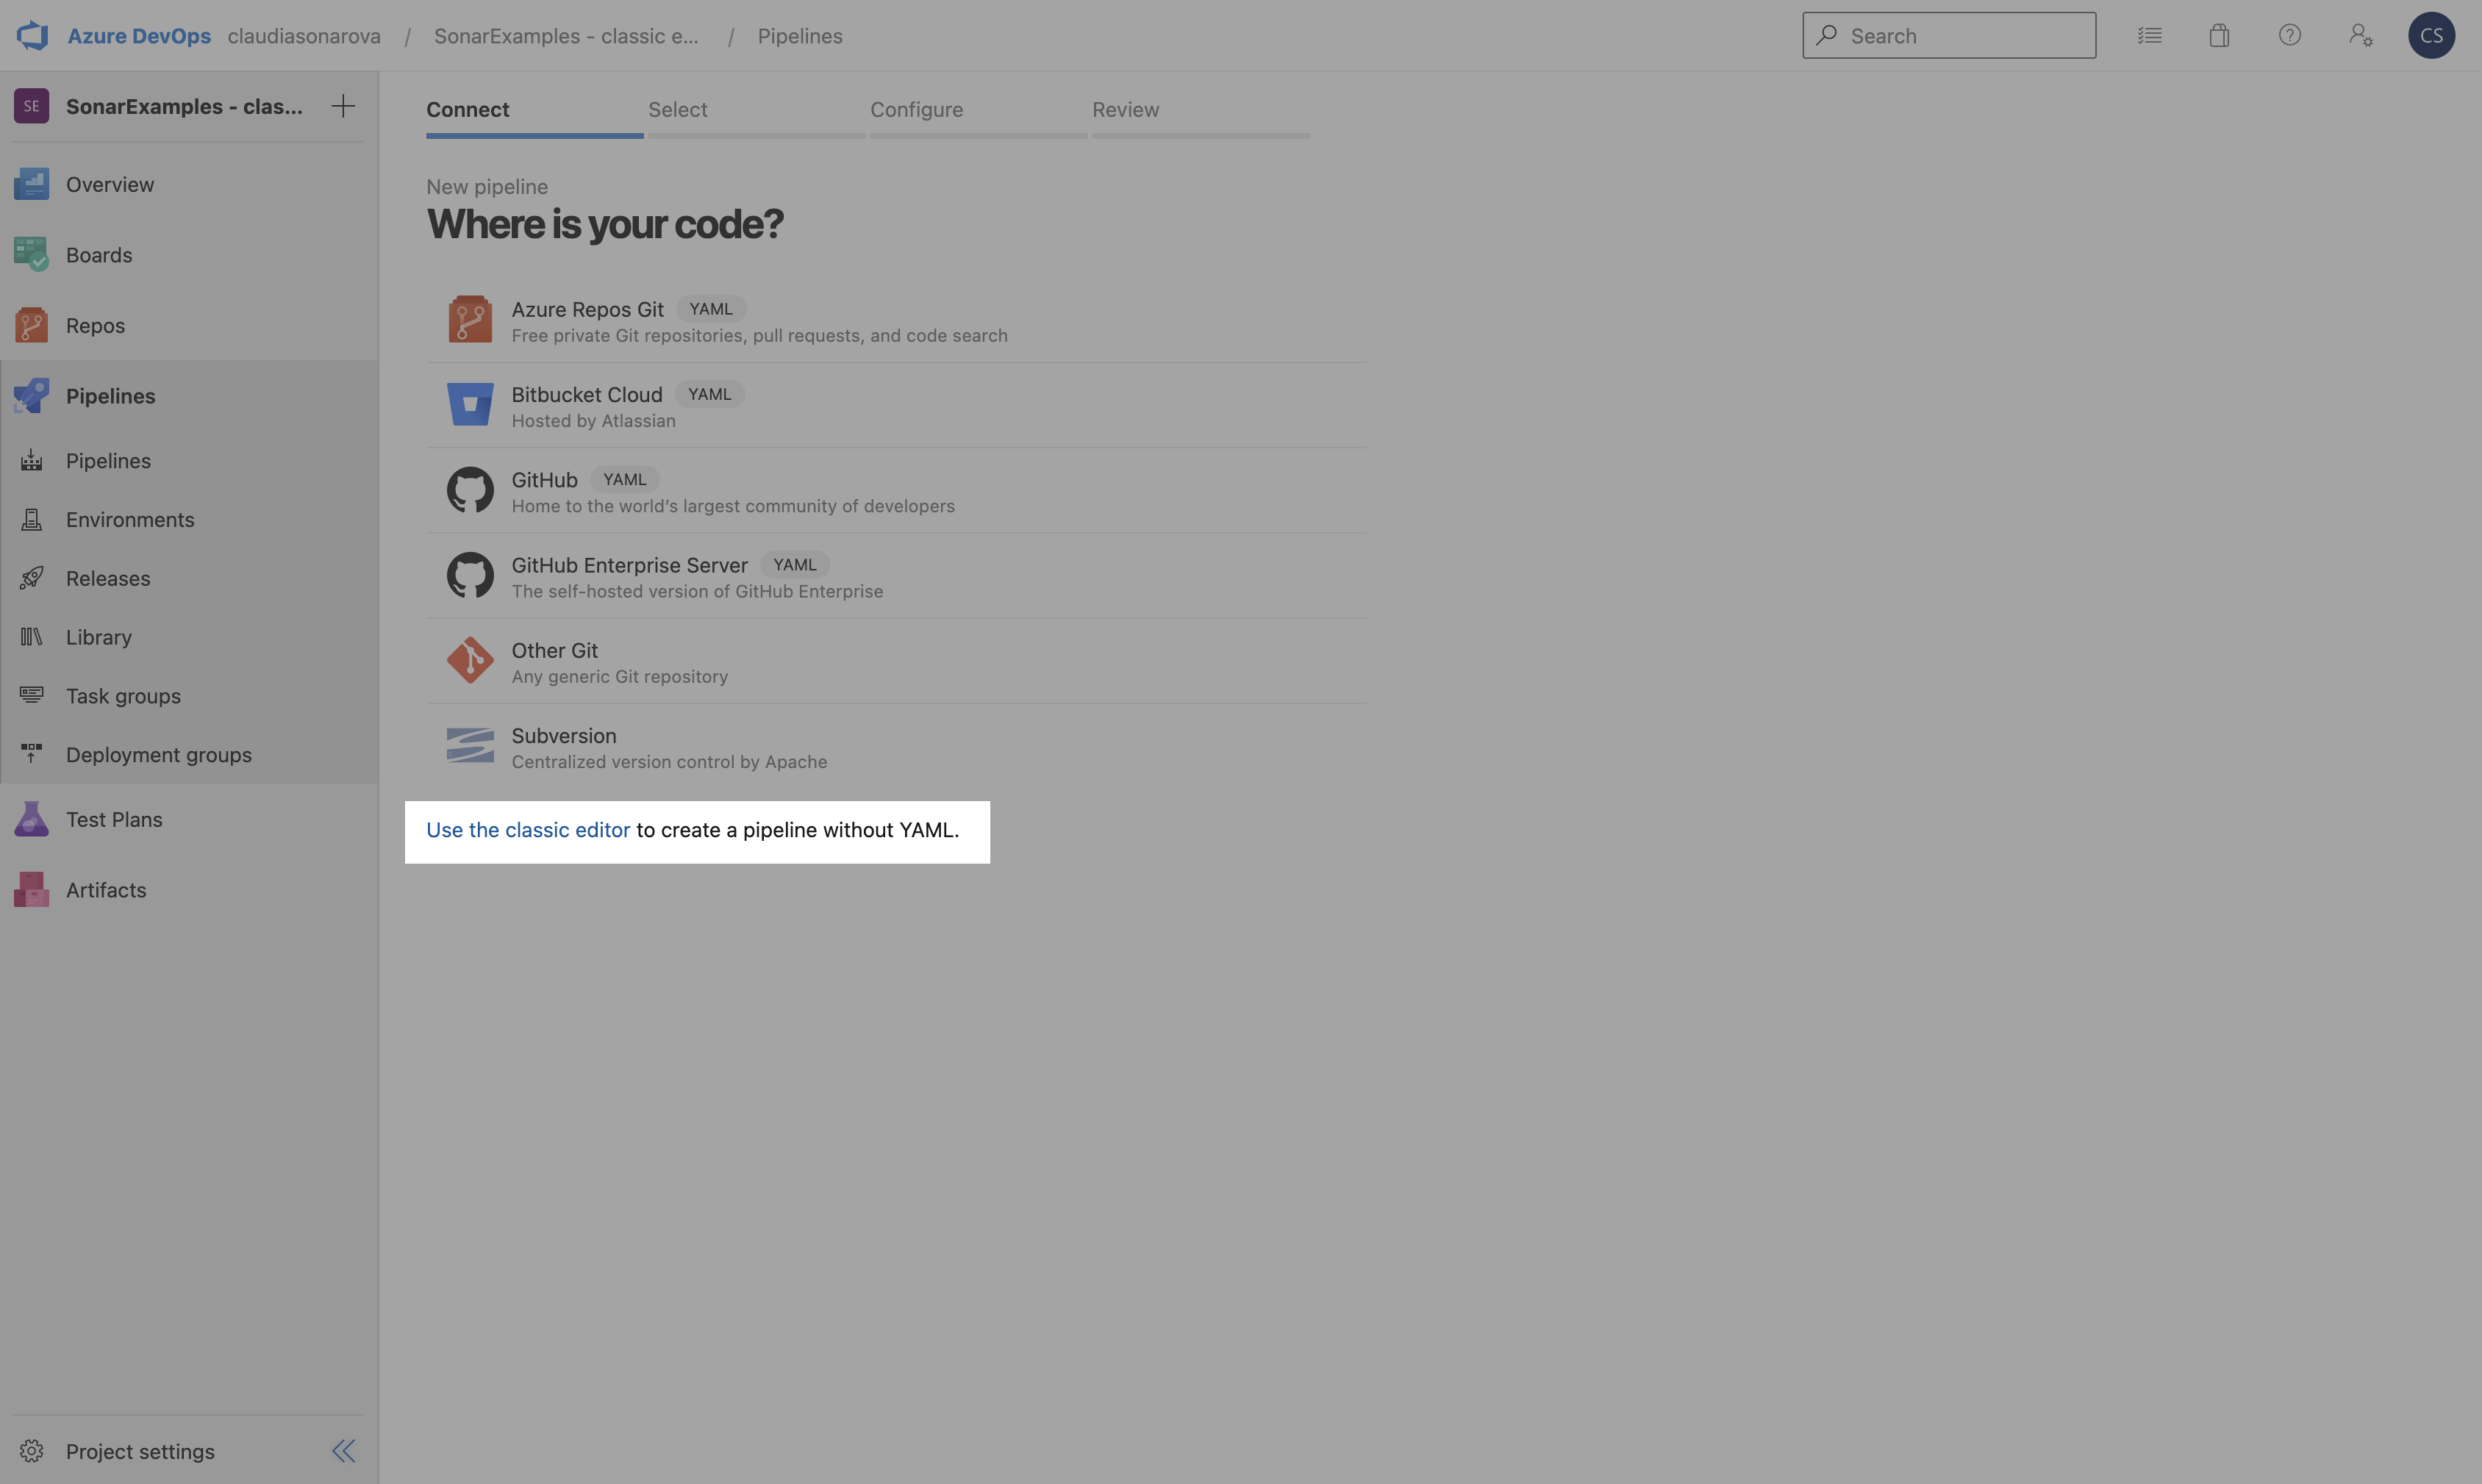Click the Bitbucket Cloud bucket icon
2482x1484 pixels.
pyautogui.click(x=470, y=404)
